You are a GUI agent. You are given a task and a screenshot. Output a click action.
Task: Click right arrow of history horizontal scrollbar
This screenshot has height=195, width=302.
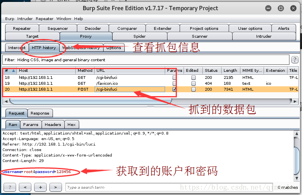(295, 101)
